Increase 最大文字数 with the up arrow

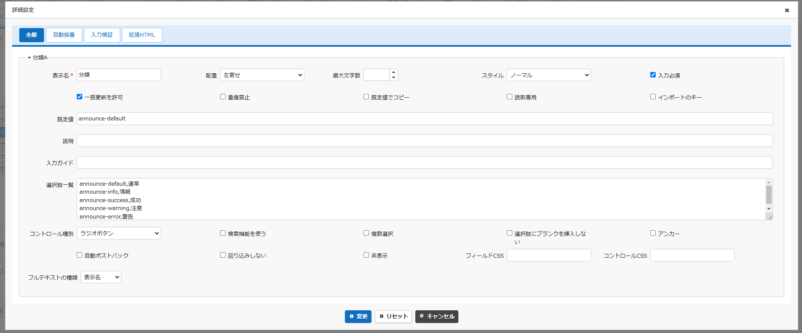coord(394,72)
